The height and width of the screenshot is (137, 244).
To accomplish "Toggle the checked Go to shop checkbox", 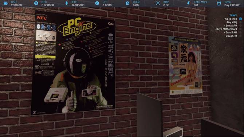I will click(241, 19).
